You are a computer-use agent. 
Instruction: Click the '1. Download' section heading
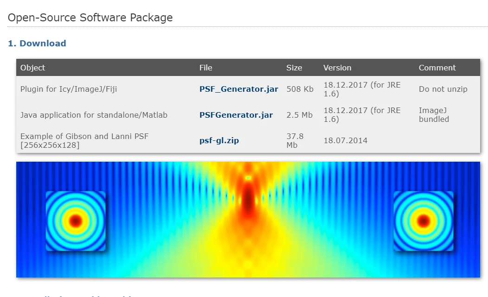pos(37,43)
